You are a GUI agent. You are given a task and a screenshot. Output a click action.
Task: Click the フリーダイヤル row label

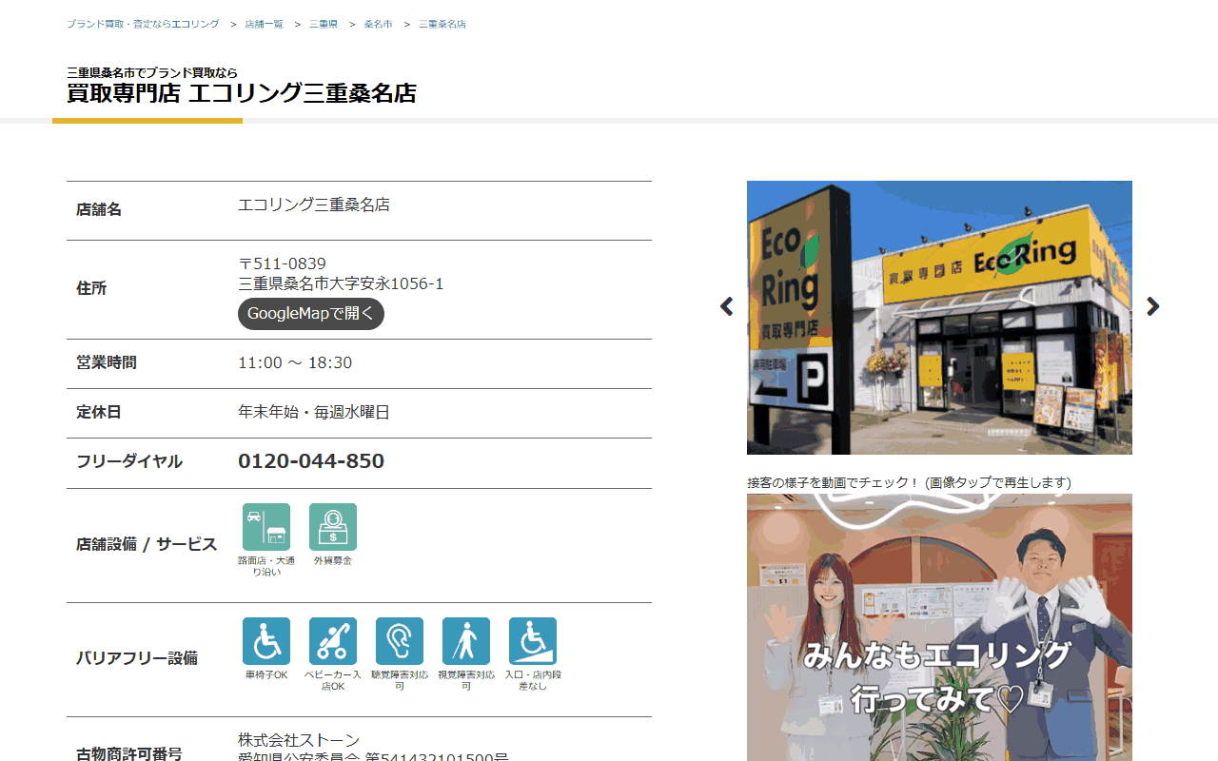point(129,461)
